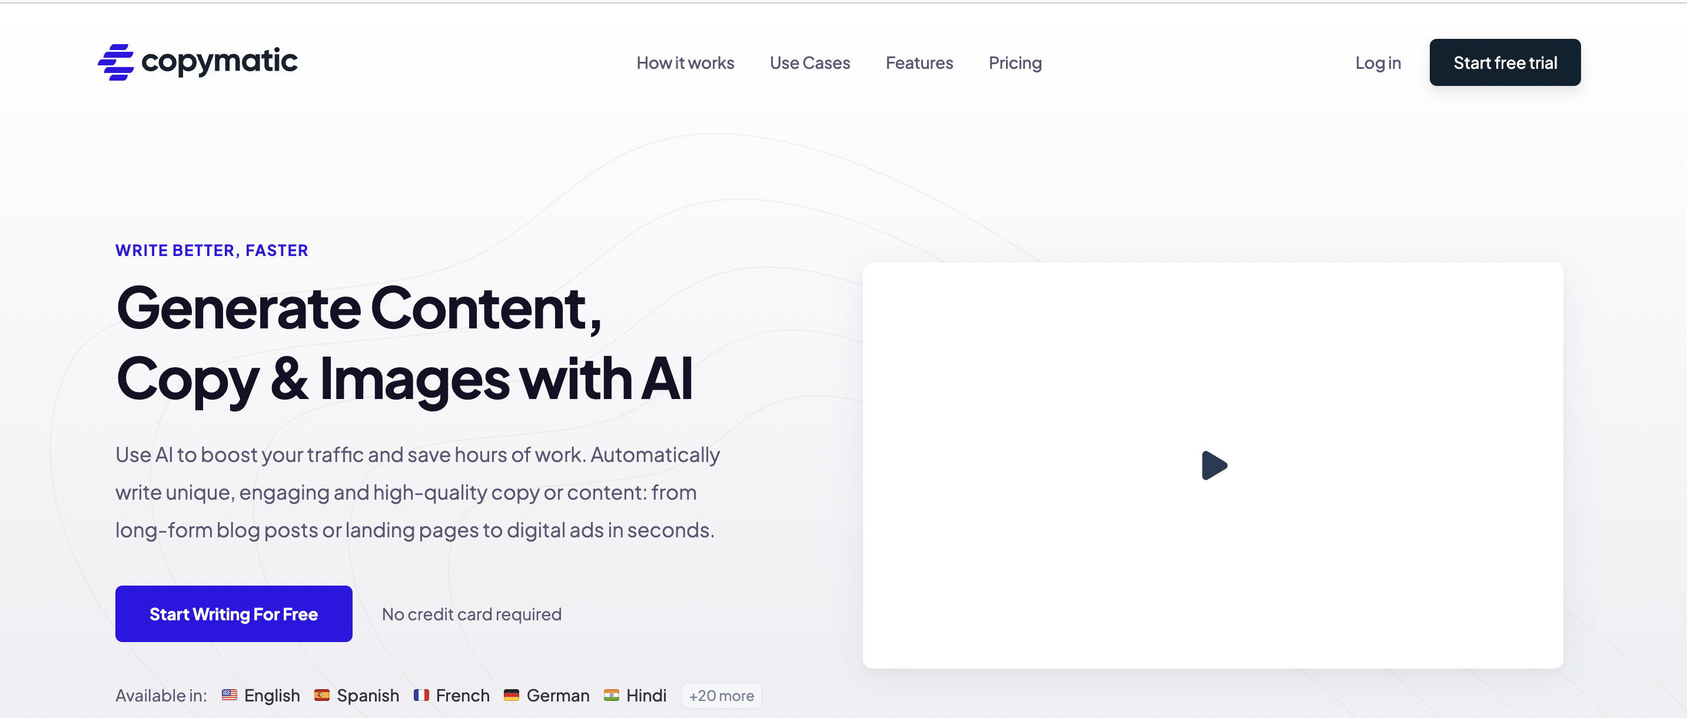1687x718 pixels.
Task: Click the 'Features' navigation link
Action: click(919, 61)
